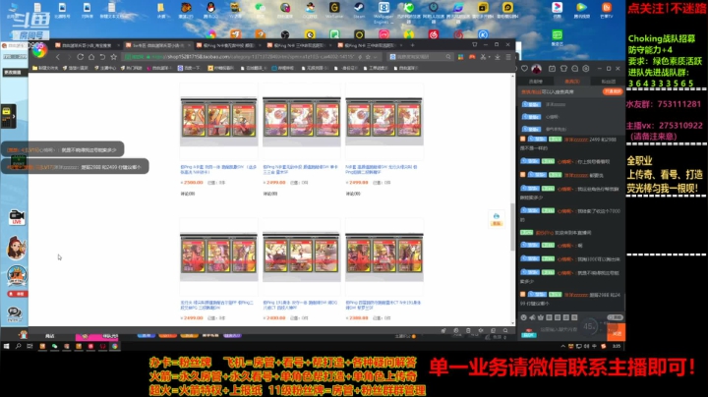Click the heart follow icon in chat window
This screenshot has width=708, height=397.
click(x=524, y=69)
